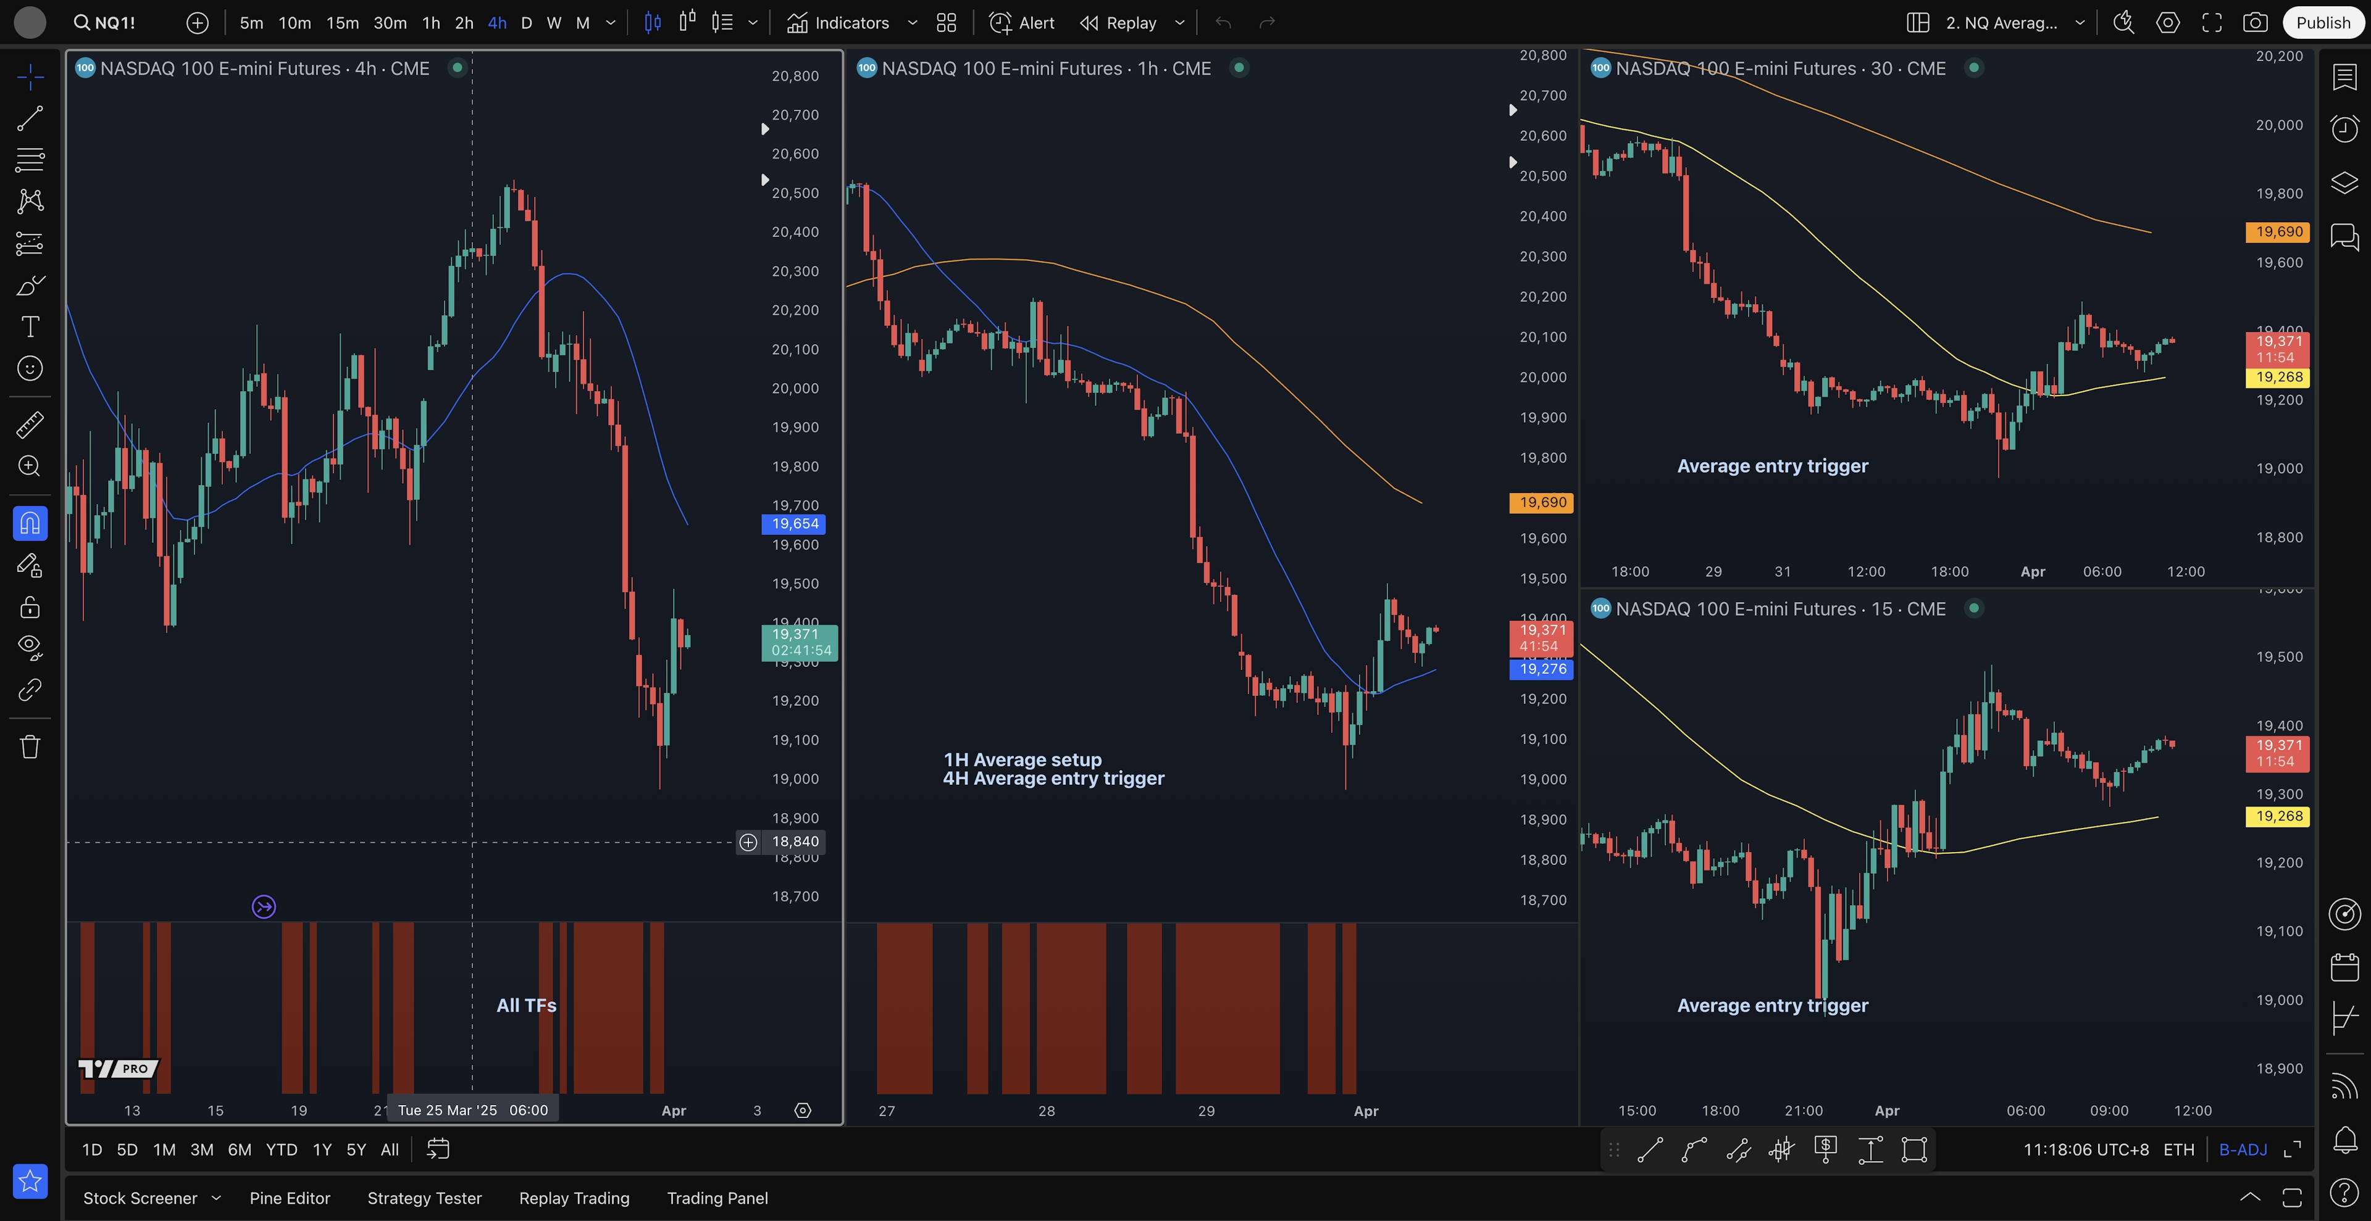Expand the timeframe interval dropdown arrow
The height and width of the screenshot is (1221, 2371).
(610, 23)
